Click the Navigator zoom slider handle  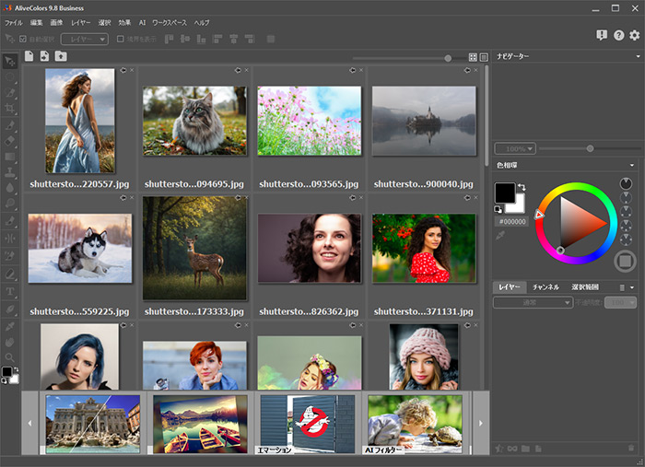coord(590,148)
